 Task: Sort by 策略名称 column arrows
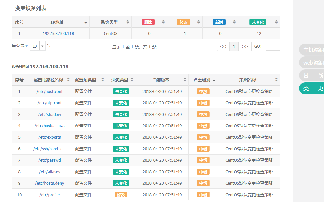point(276,80)
